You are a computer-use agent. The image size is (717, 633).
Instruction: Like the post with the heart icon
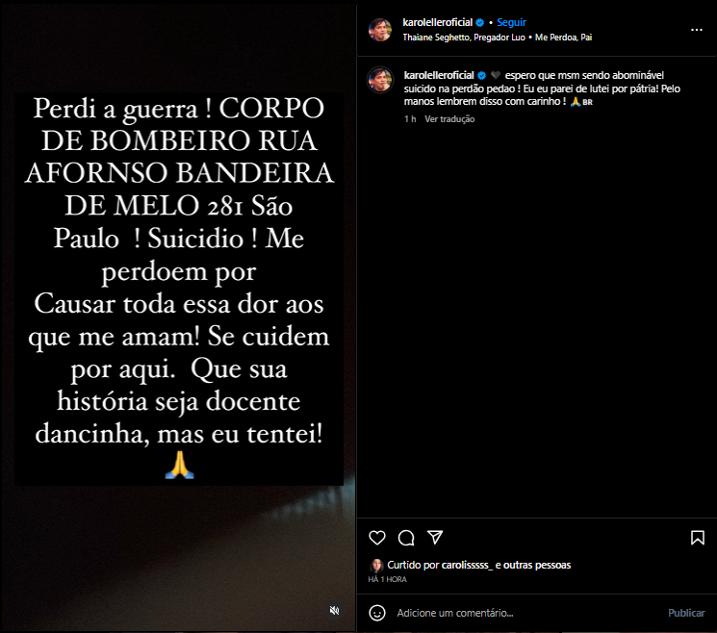click(377, 538)
